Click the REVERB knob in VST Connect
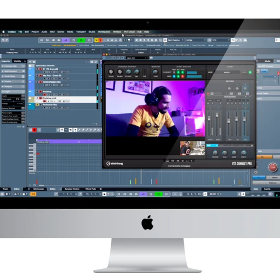This screenshot has width=280, height=280. pos(215,153)
